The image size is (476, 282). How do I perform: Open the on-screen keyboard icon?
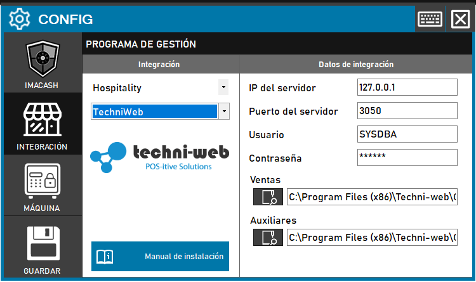pyautogui.click(x=430, y=20)
